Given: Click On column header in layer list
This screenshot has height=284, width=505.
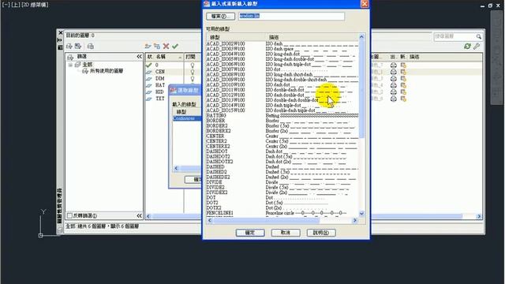Looking at the screenshot, I should click(192, 57).
